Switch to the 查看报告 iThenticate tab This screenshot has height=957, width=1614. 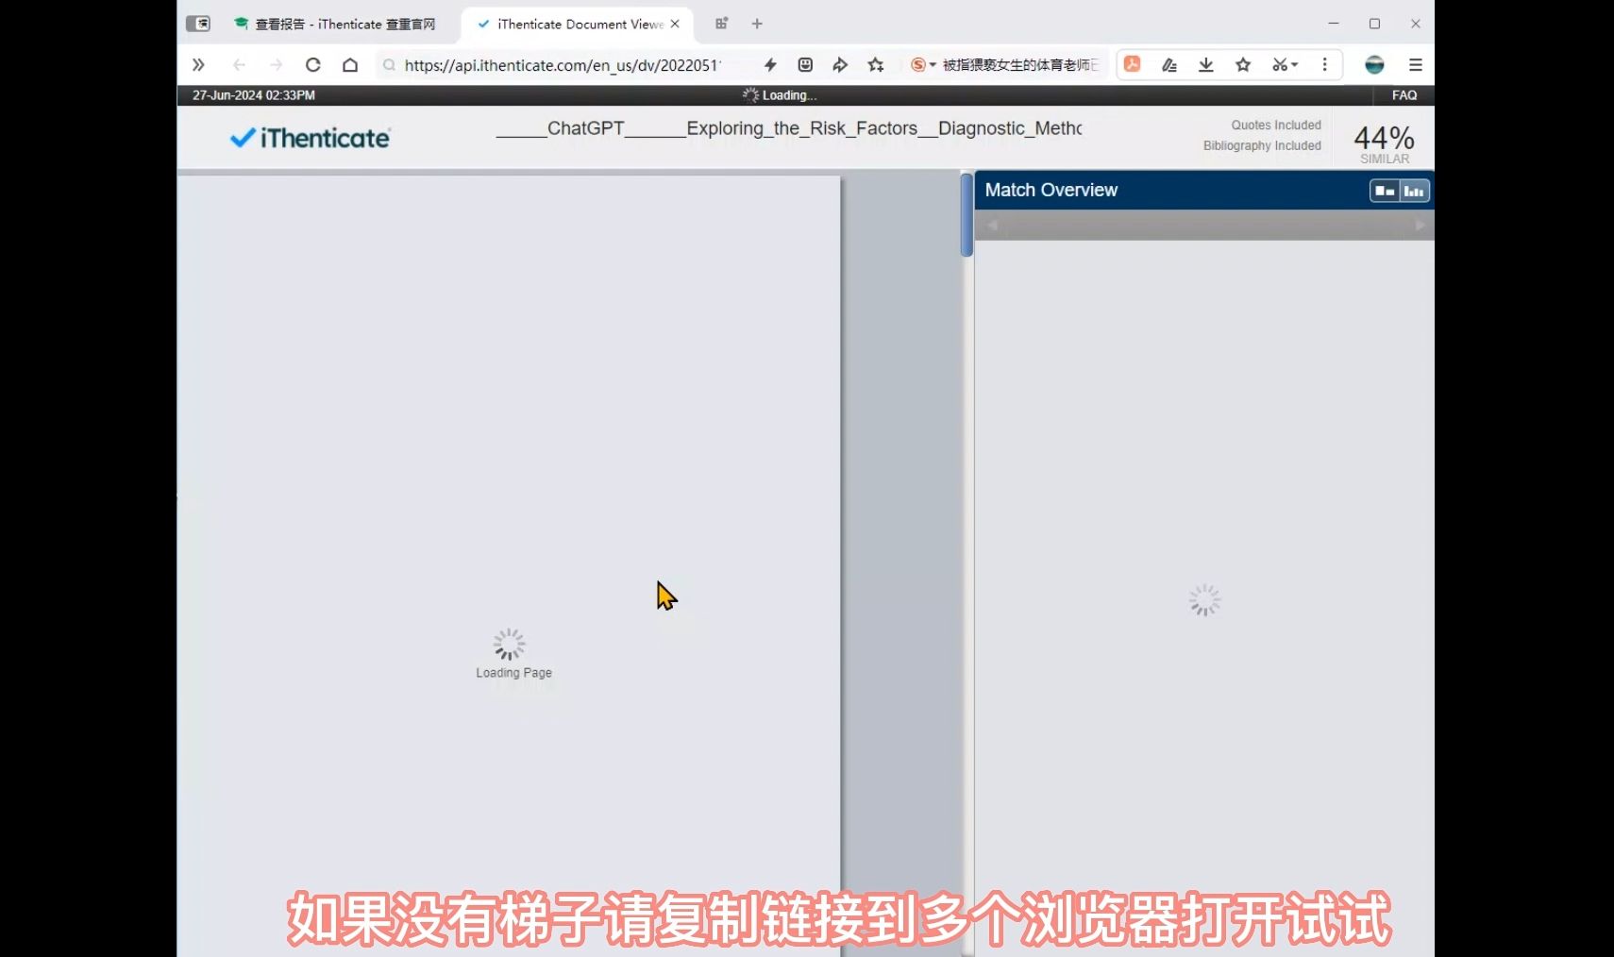tap(335, 24)
